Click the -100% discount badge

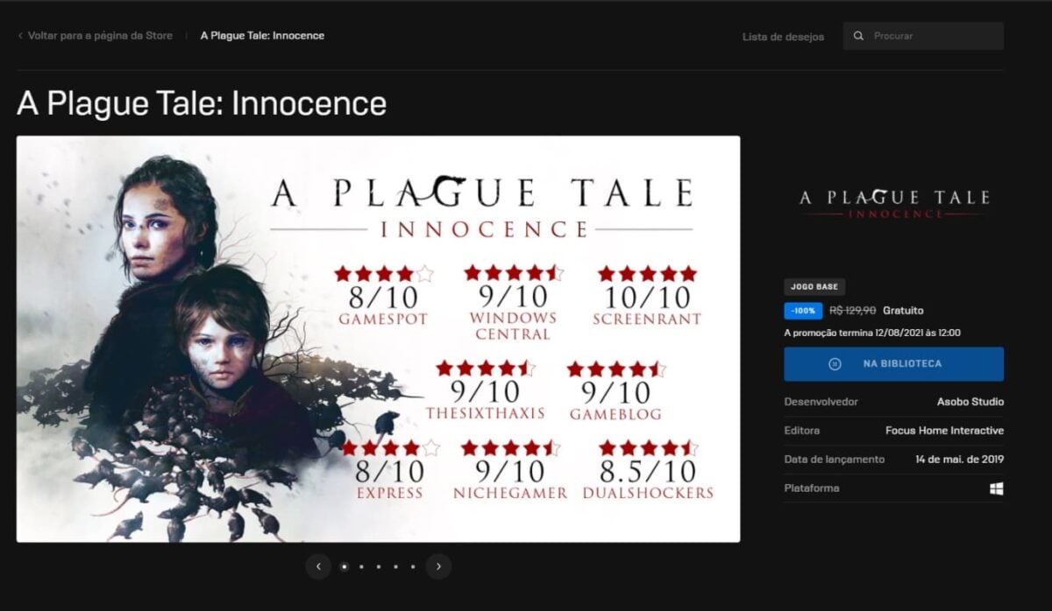tap(803, 311)
